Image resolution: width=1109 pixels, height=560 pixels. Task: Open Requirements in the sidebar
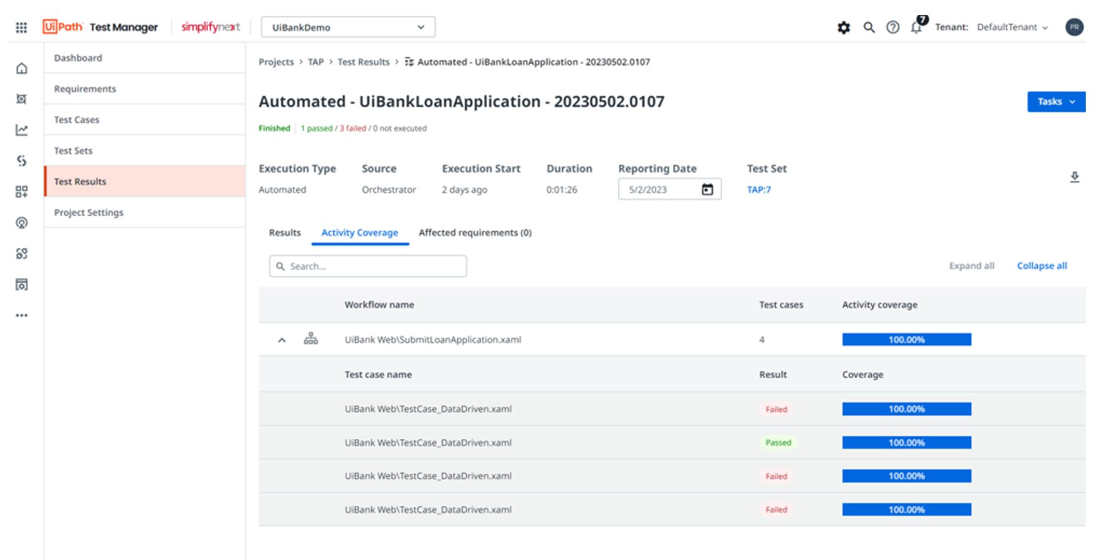click(x=145, y=88)
